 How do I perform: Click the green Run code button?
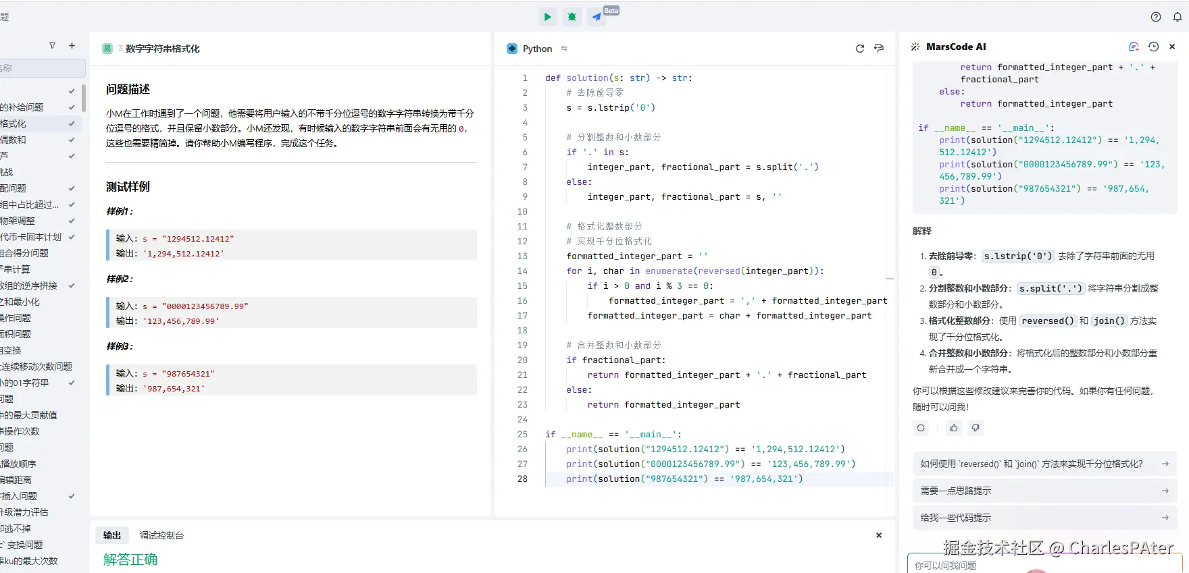(547, 17)
